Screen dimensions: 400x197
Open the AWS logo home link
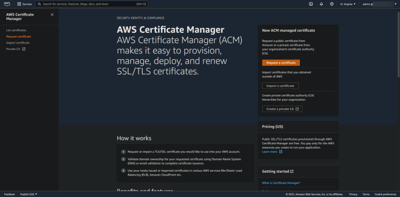(7, 4)
